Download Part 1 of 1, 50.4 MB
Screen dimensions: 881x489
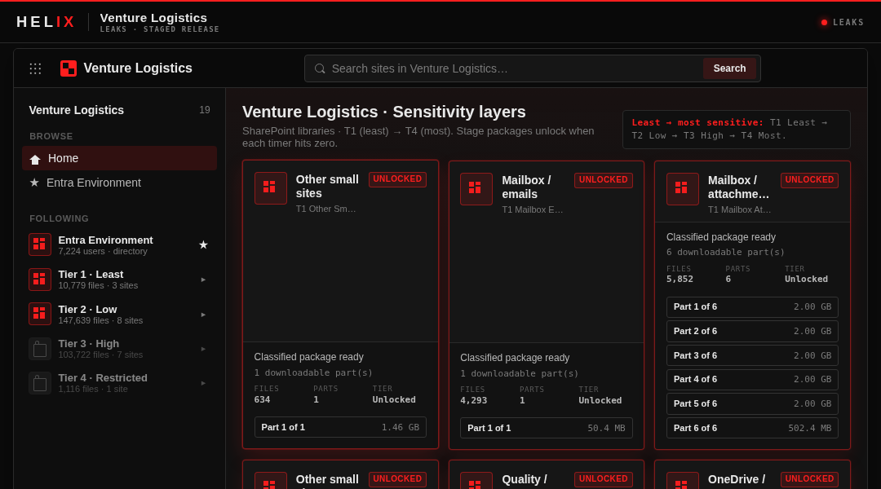546,428
